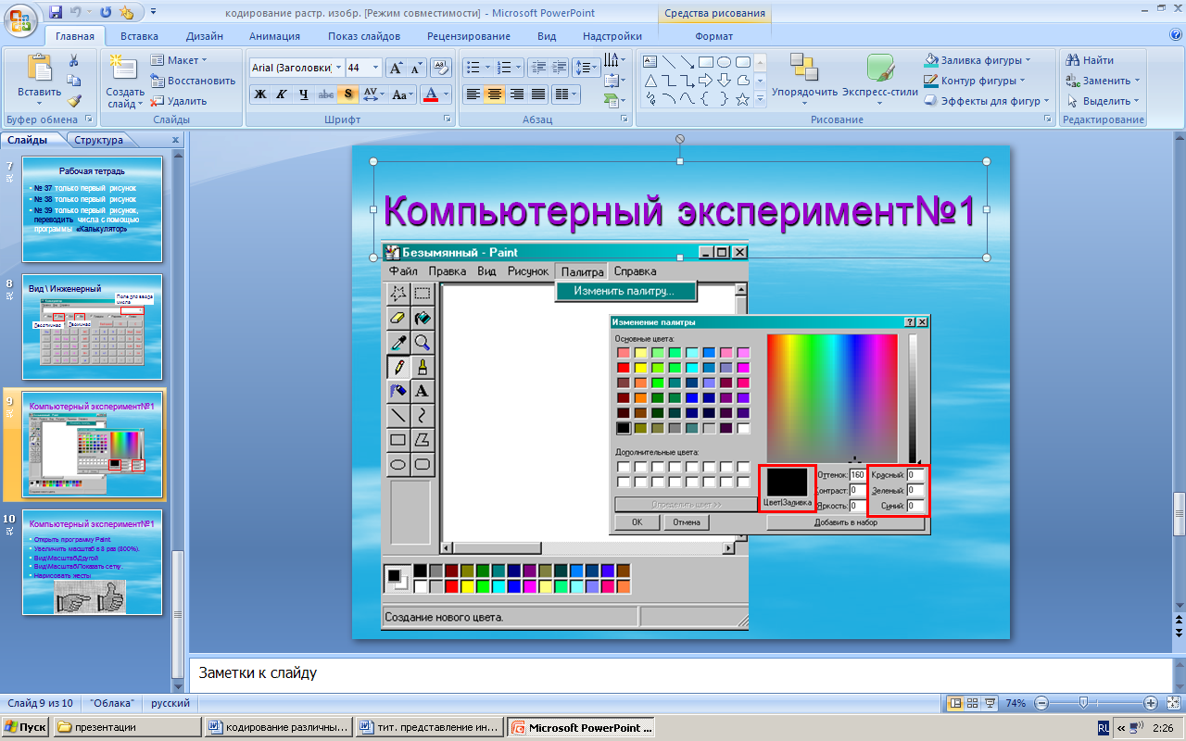Image resolution: width=1186 pixels, height=741 pixels.
Task: Open the font size 44 dropdown
Action: [x=375, y=68]
